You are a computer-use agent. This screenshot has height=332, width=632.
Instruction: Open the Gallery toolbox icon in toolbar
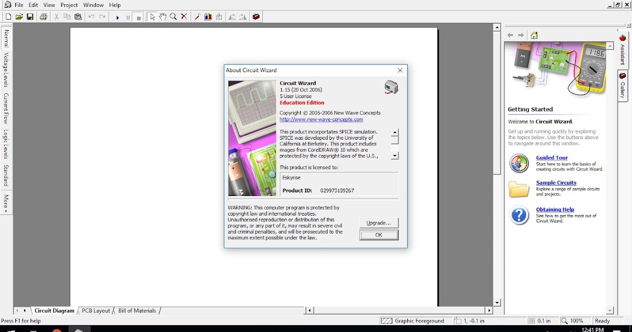pos(256,17)
